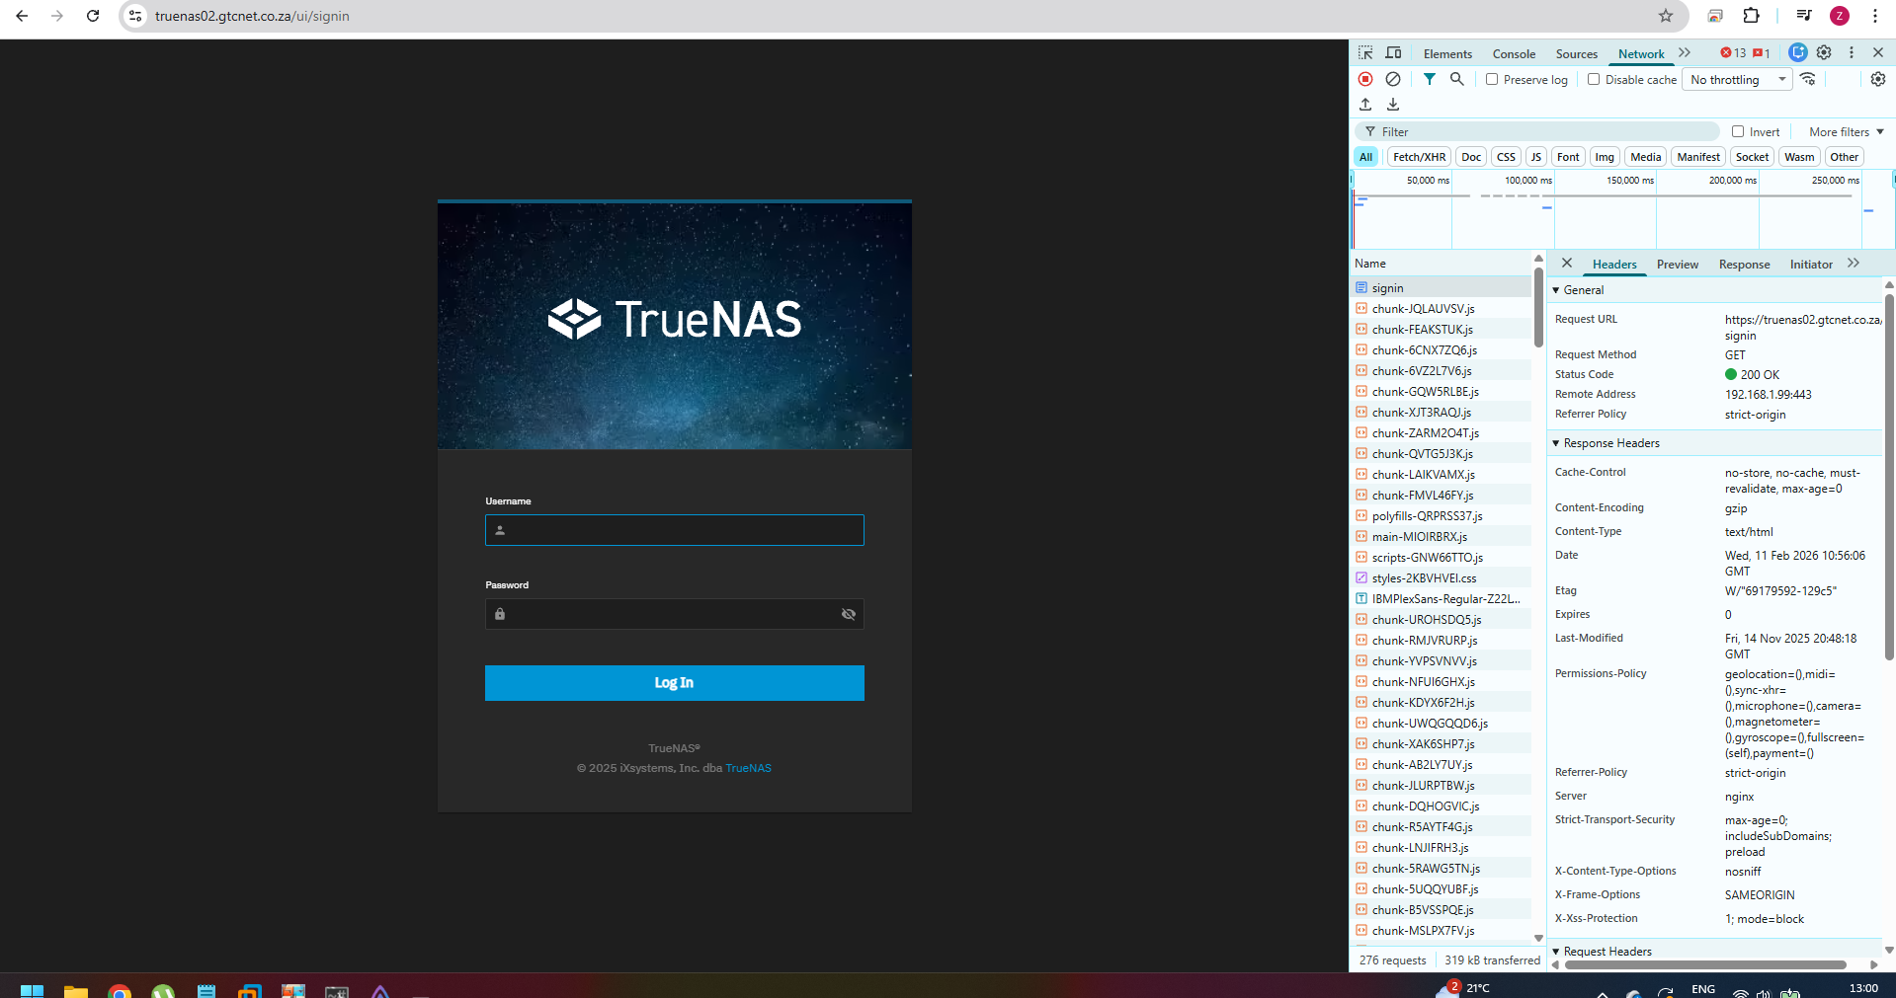Open DevTools settings gear icon

pos(1824,53)
